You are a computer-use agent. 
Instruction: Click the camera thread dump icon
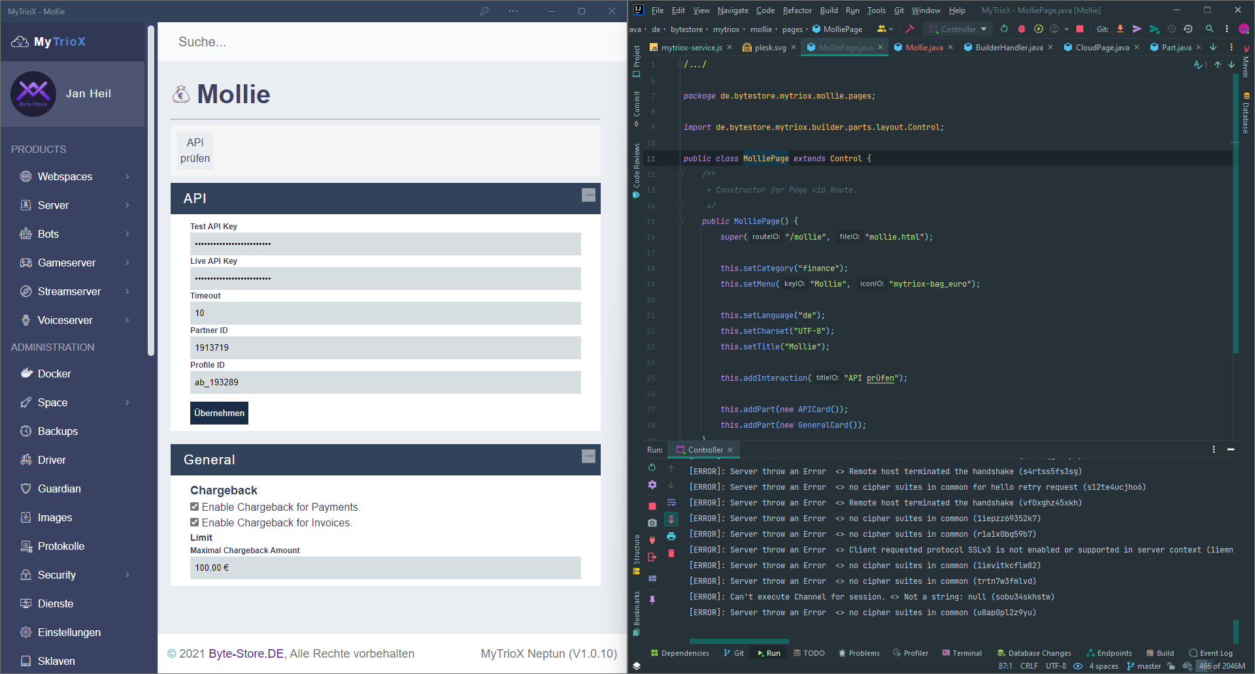click(x=652, y=522)
